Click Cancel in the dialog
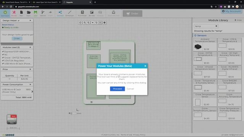Image resolution: width=244 pixels, height=137 pixels. pyautogui.click(x=130, y=89)
